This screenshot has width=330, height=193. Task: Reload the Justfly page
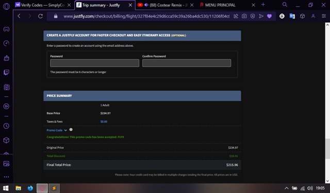[40, 16]
